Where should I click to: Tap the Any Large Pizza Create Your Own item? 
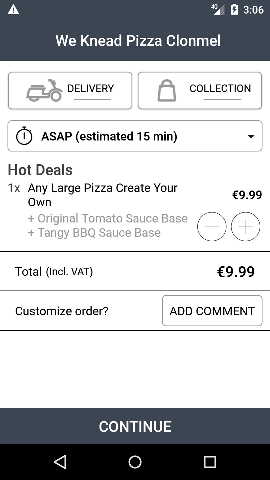pos(102,195)
